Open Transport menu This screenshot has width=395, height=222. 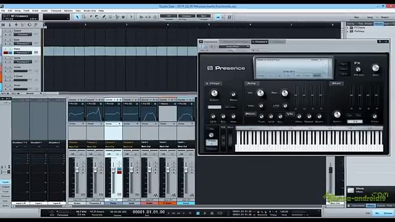click(56, 11)
